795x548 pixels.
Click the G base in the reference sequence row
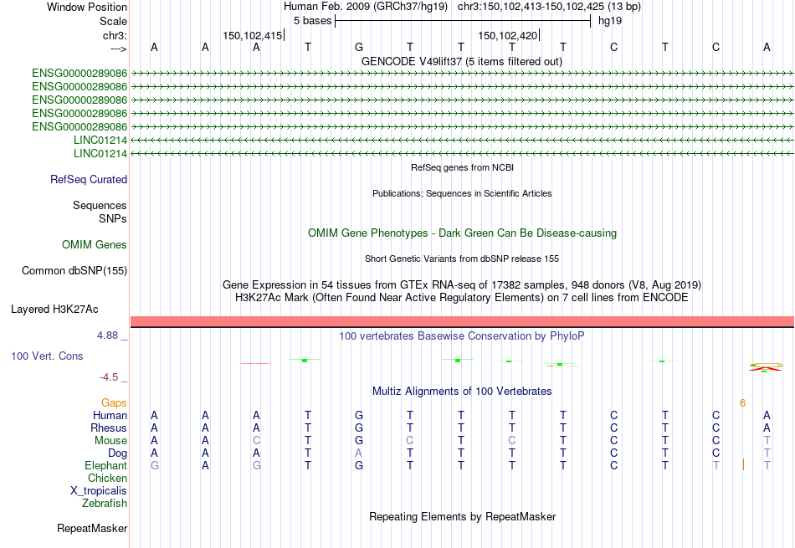coord(359,47)
